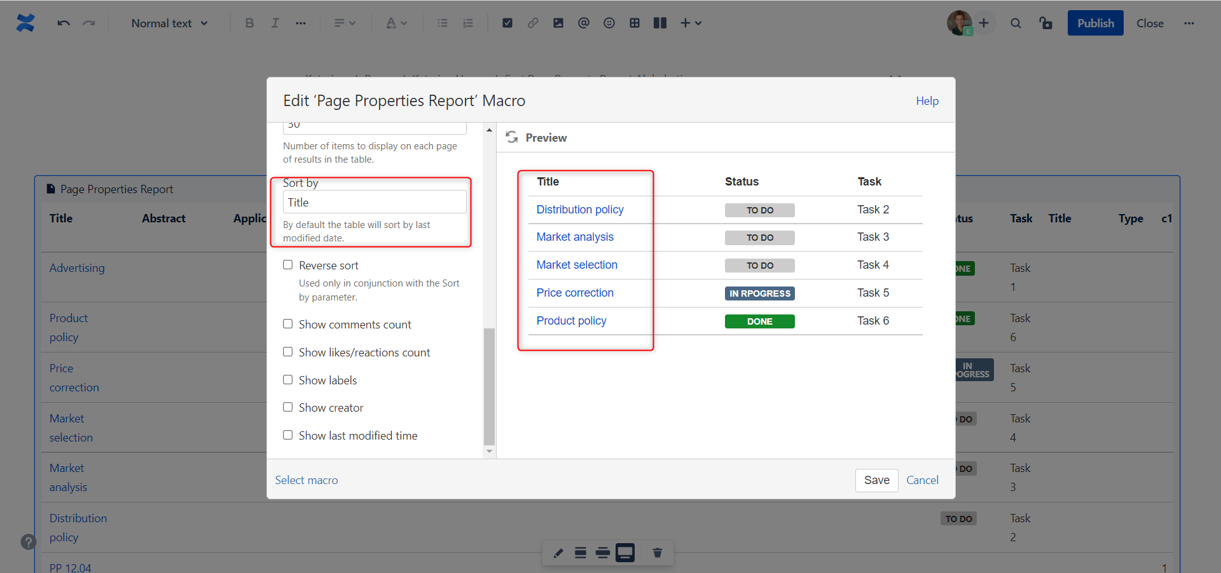
Task: Enable the Reverse sort option
Action: click(287, 265)
